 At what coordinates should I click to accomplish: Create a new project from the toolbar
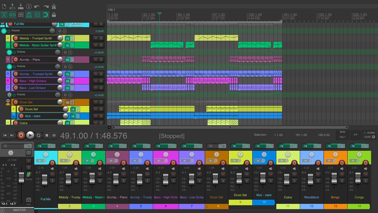pyautogui.click(x=4, y=6)
